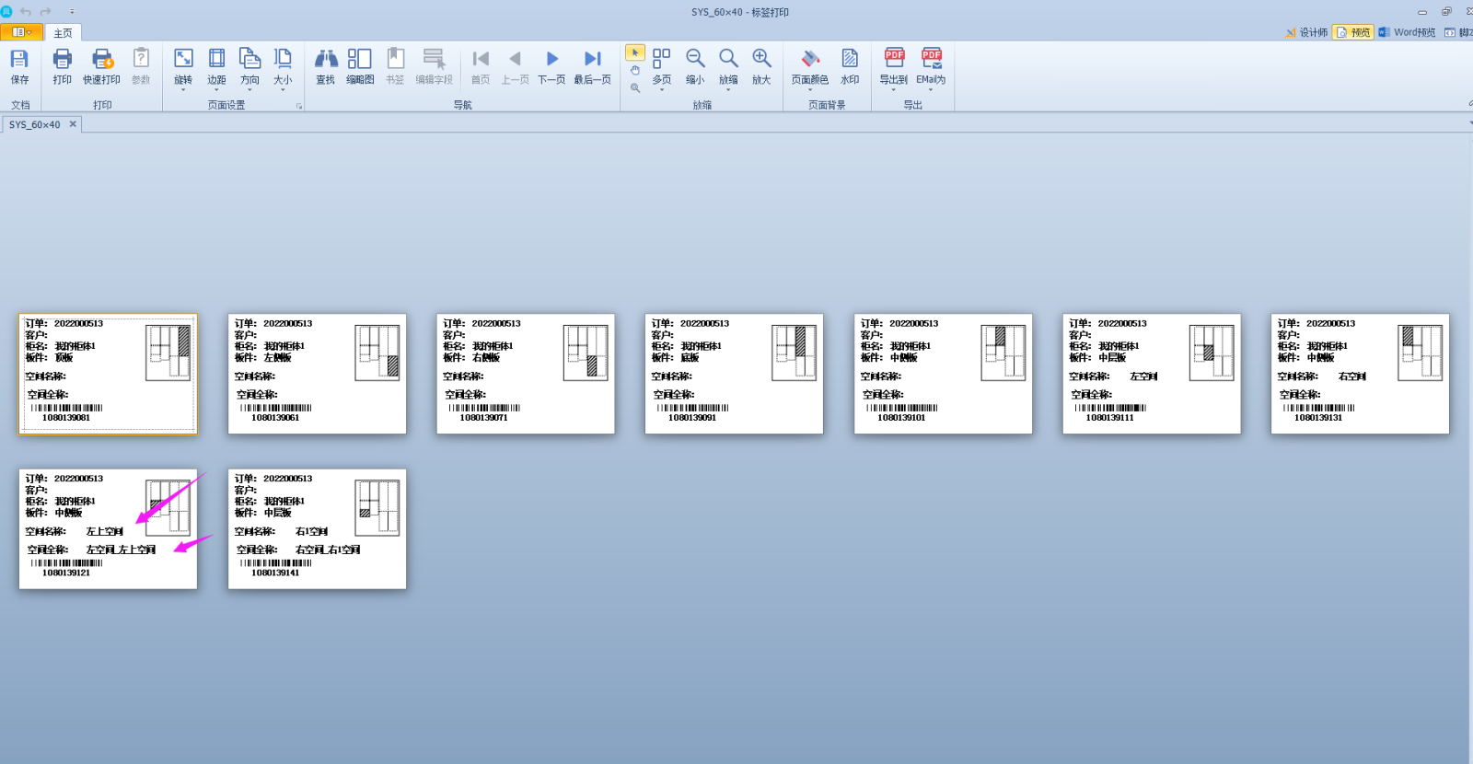Select label page with barcode 1080139141
The width and height of the screenshot is (1473, 764).
[317, 529]
